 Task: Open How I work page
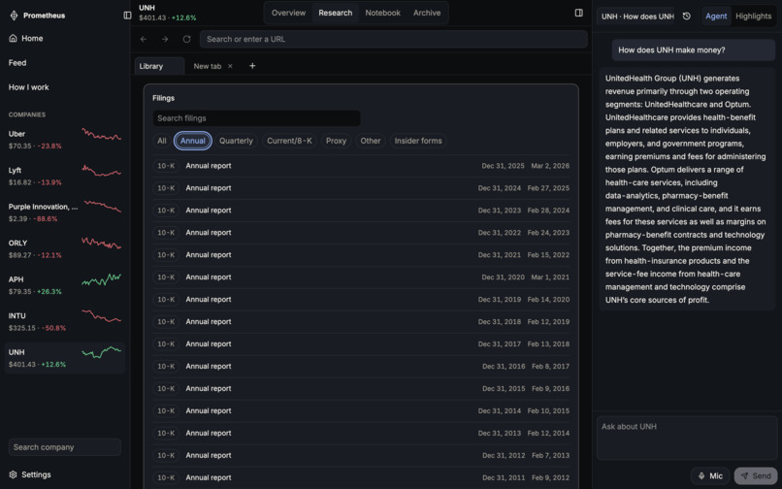(28, 87)
